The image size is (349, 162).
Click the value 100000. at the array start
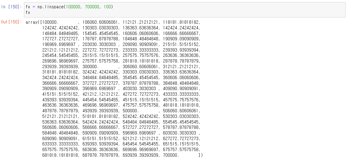pos(50,22)
